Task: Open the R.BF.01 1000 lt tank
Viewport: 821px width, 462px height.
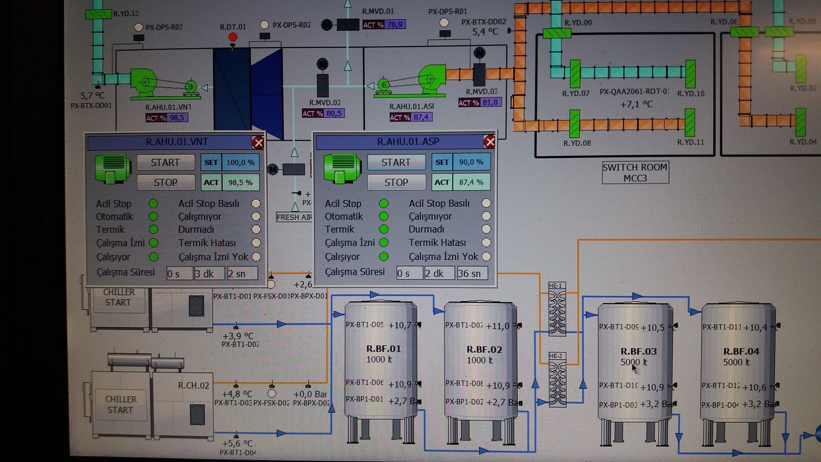Action: 381,355
